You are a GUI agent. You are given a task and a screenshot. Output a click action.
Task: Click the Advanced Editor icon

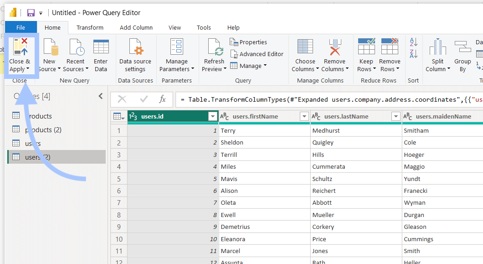click(x=234, y=54)
